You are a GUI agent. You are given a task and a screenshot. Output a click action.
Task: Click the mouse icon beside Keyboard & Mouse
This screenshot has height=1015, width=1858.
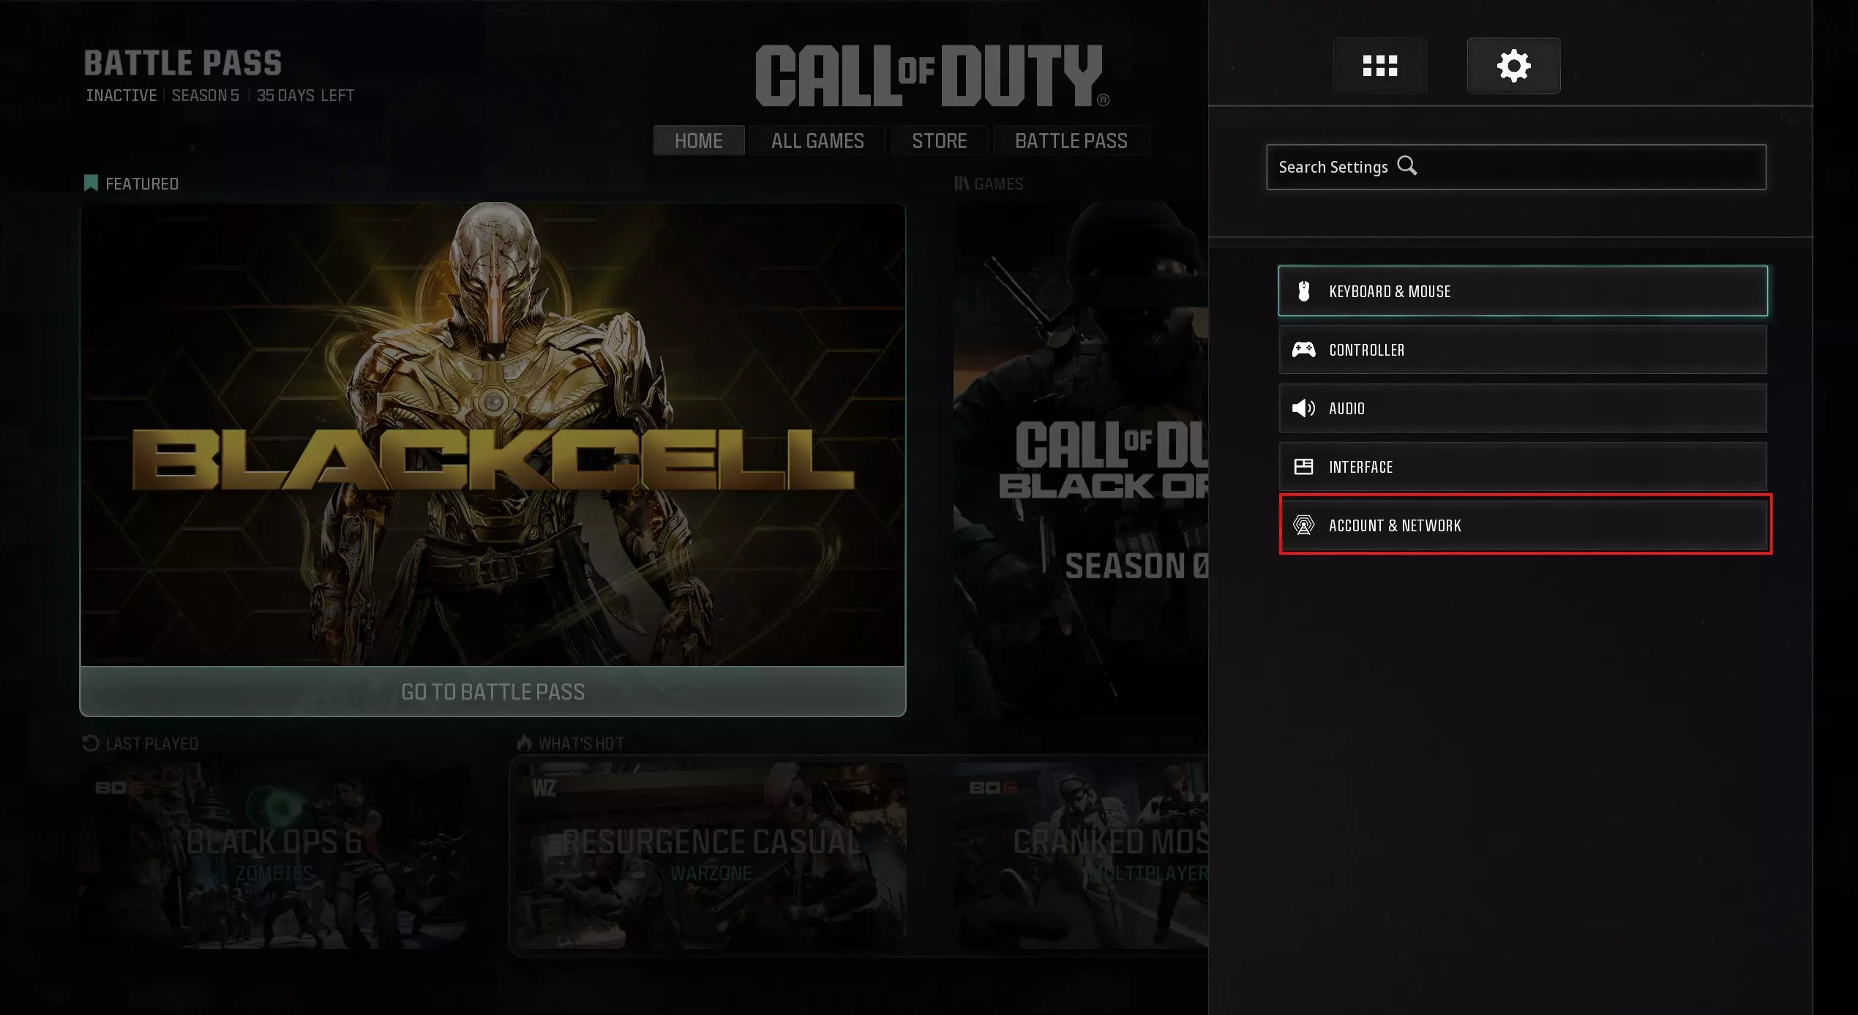coord(1303,291)
